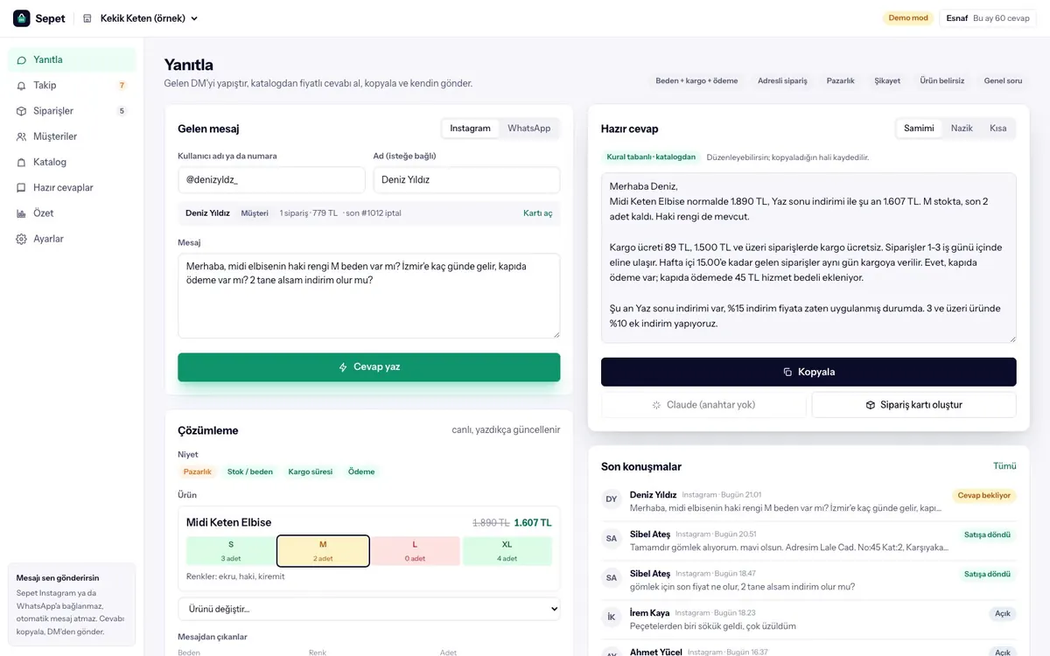Click the Kopyala button
The height and width of the screenshot is (656, 1050).
coord(808,372)
